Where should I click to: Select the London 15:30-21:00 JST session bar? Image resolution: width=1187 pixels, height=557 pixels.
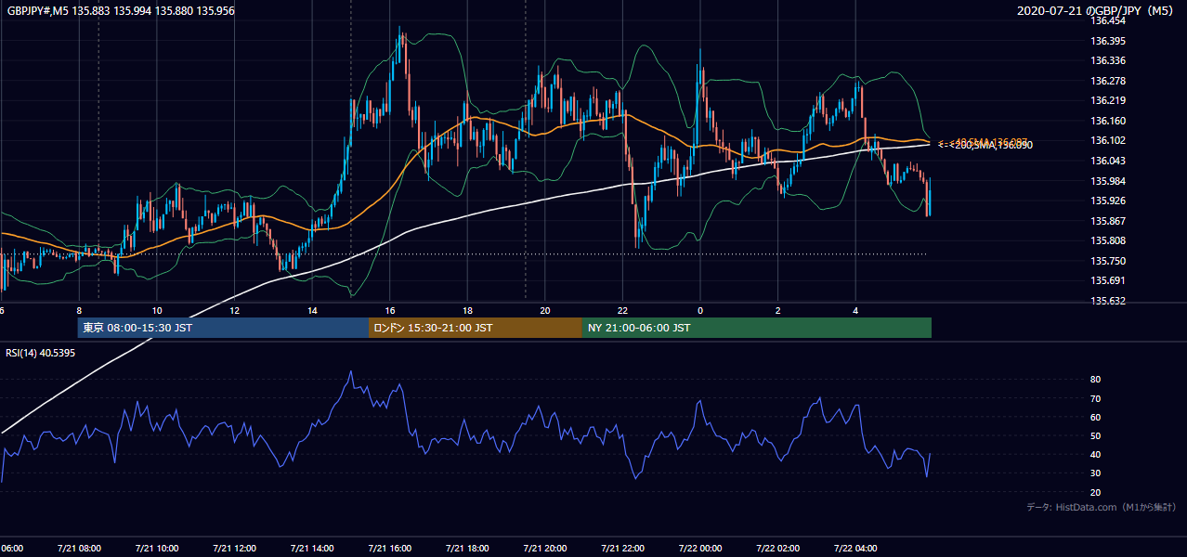point(476,328)
